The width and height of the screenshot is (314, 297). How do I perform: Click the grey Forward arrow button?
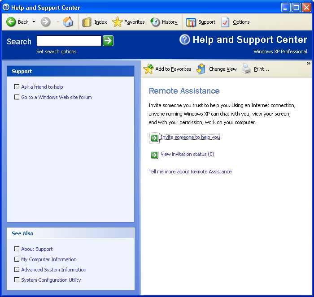point(45,22)
